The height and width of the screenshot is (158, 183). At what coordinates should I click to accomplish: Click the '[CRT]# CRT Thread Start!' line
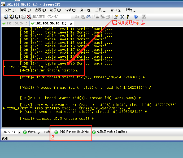(80, 98)
